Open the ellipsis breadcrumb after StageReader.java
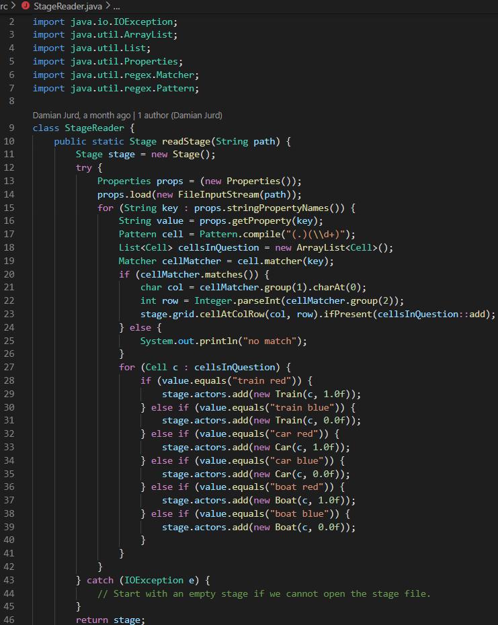The width and height of the screenshot is (498, 625). coord(116,6)
